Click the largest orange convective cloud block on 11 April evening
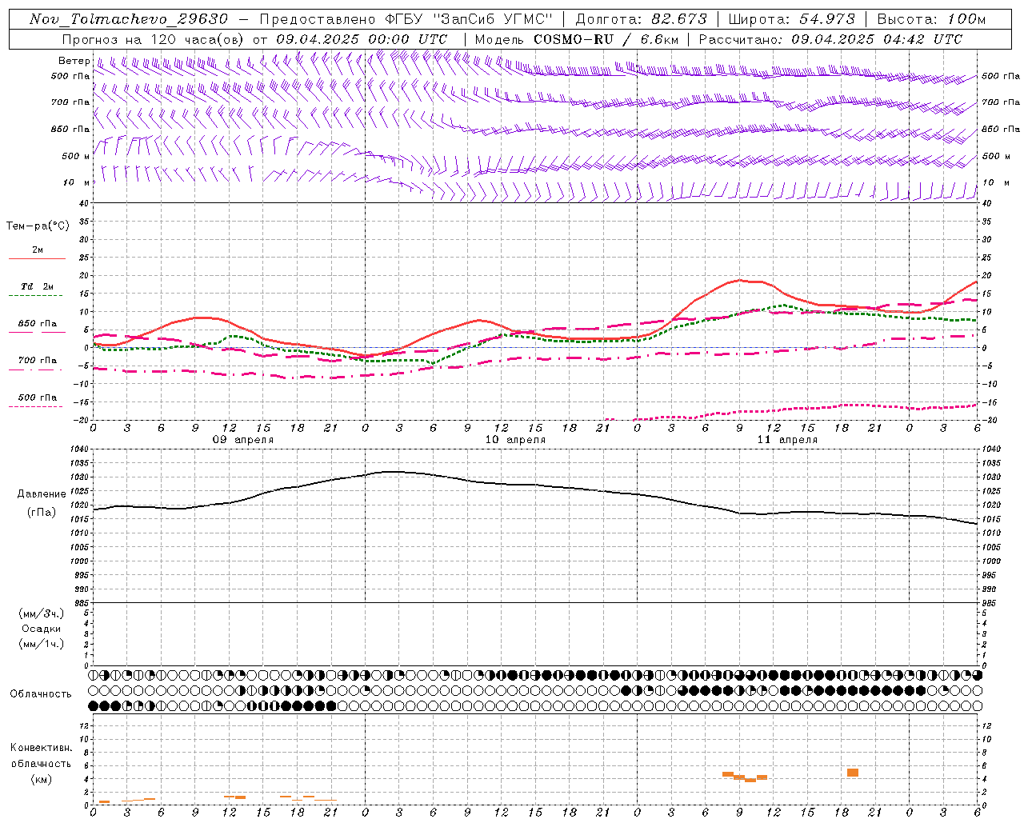1024x819 pixels. coord(853,773)
